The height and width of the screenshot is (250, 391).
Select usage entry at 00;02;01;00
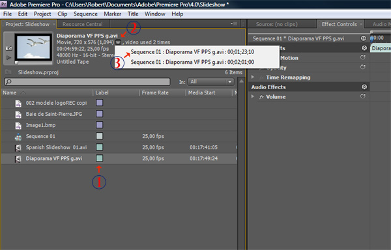click(192, 62)
